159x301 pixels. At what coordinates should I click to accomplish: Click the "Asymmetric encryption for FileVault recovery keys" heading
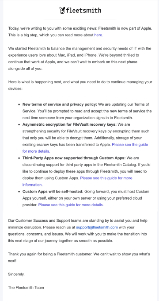point(69,124)
